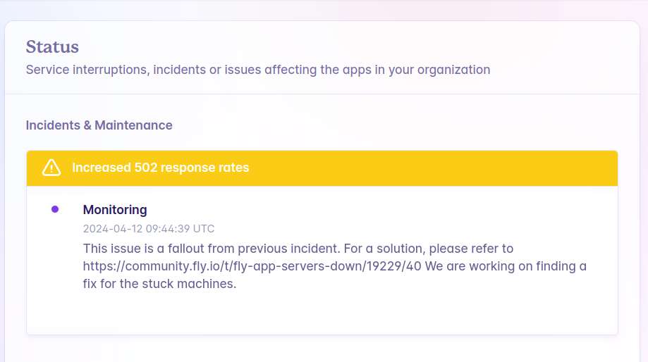Click the Monitoring status label

click(x=115, y=210)
